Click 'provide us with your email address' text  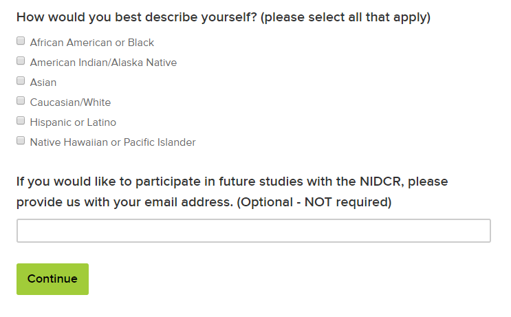pyautogui.click(x=124, y=203)
